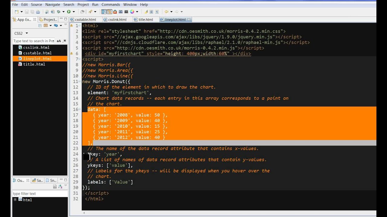Click the New file toolbar icon
The image size is (387, 217).
pyautogui.click(x=17, y=12)
